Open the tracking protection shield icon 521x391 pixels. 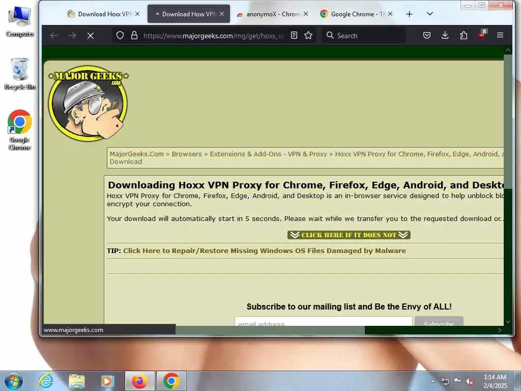point(120,35)
